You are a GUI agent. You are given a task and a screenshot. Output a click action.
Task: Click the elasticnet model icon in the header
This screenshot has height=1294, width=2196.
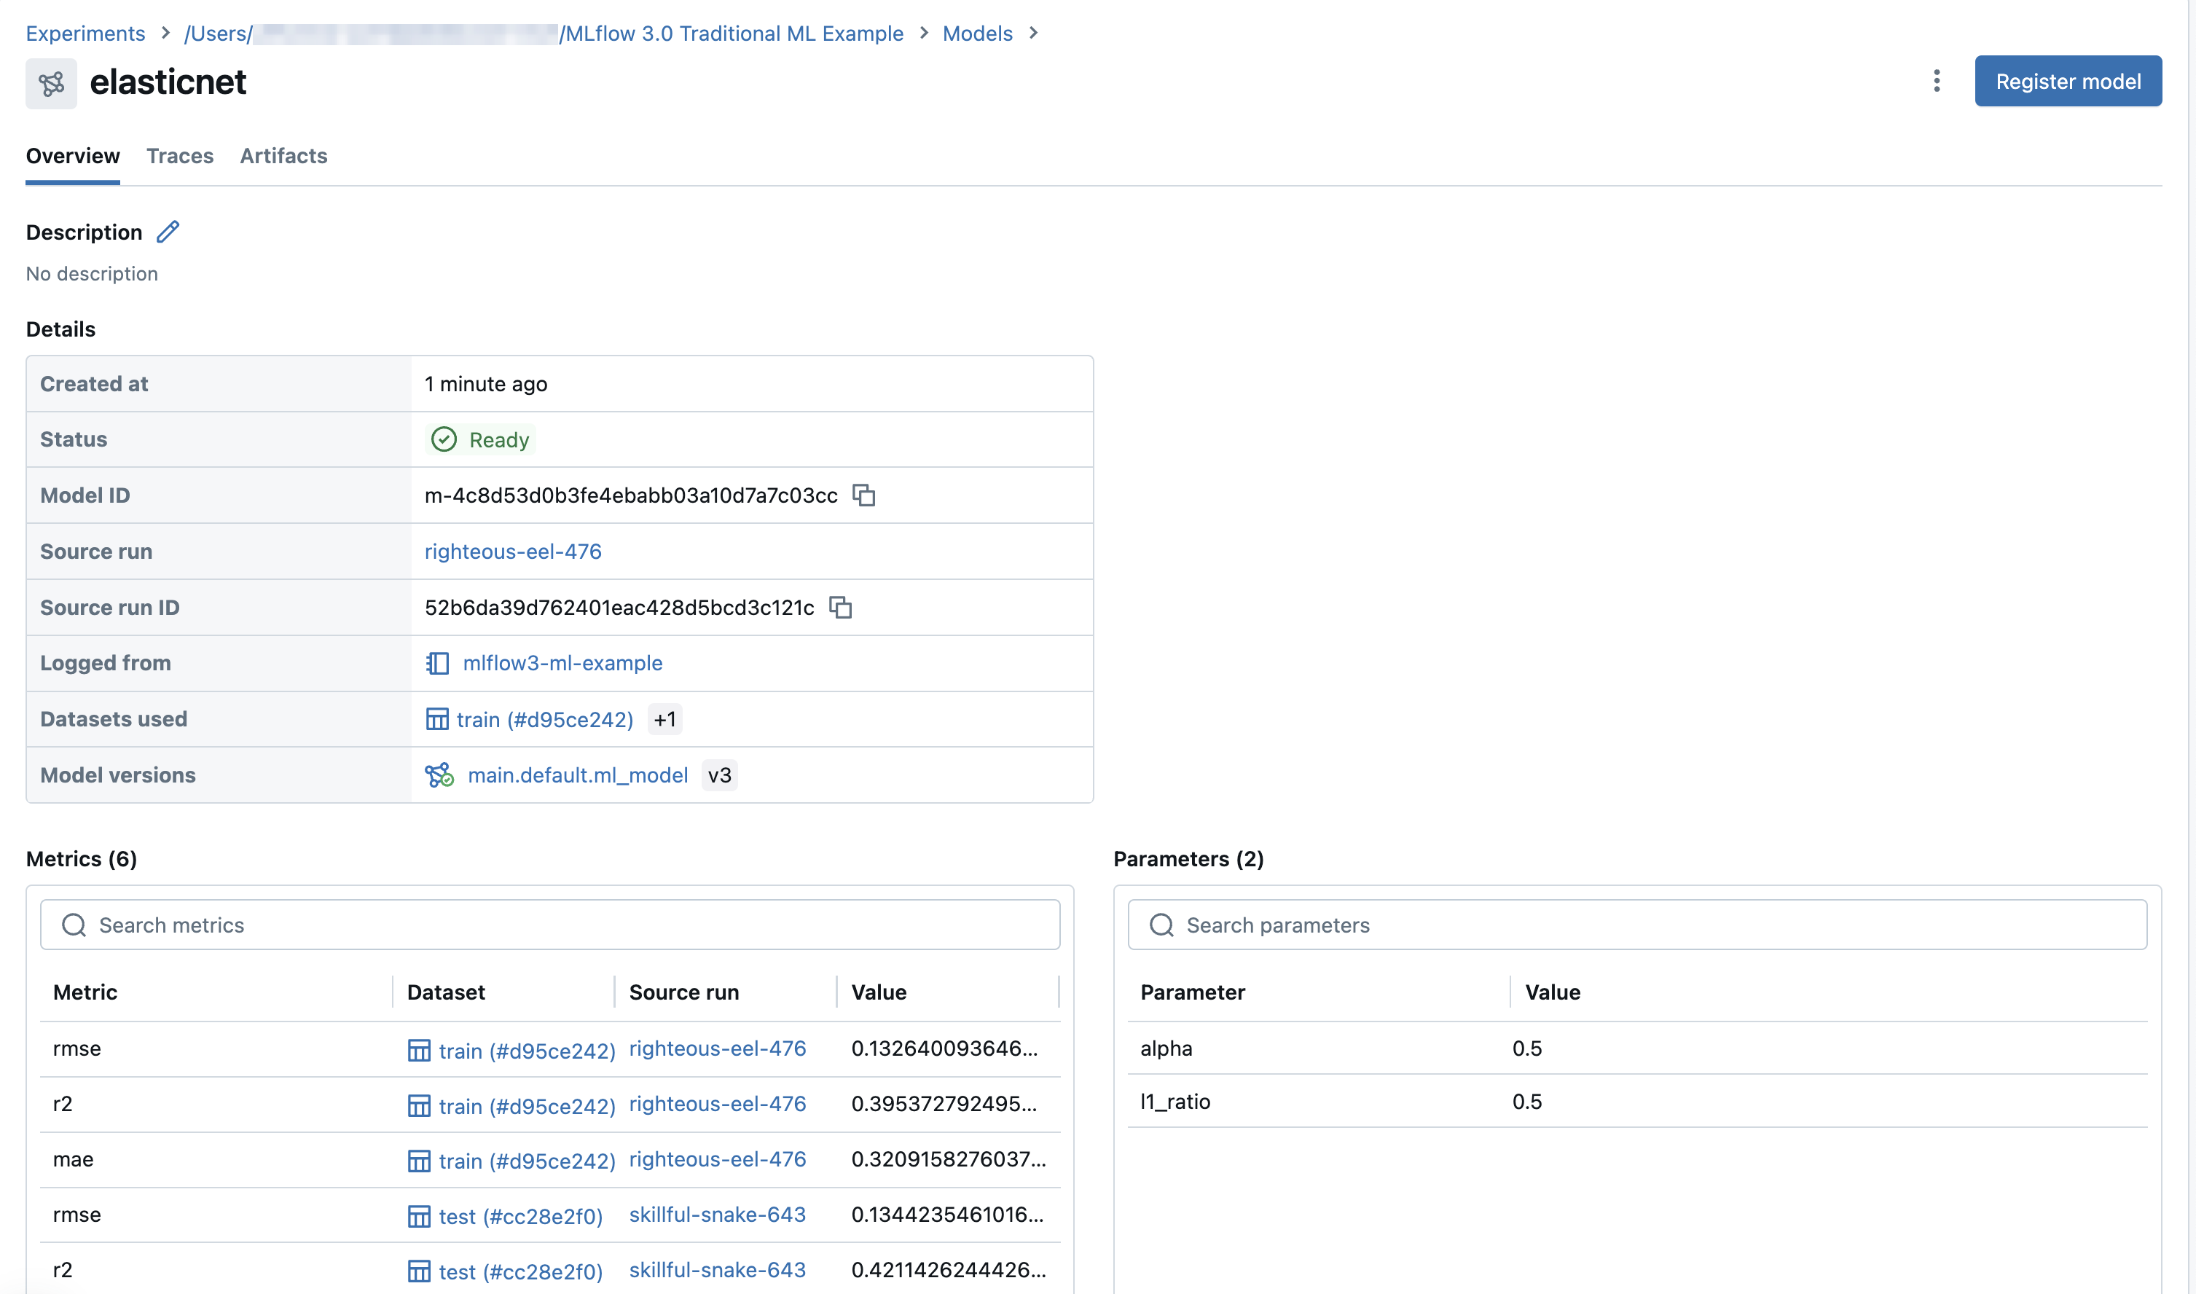point(50,83)
